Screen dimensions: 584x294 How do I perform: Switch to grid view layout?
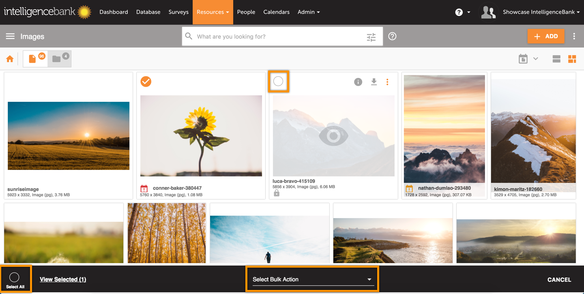(x=572, y=59)
